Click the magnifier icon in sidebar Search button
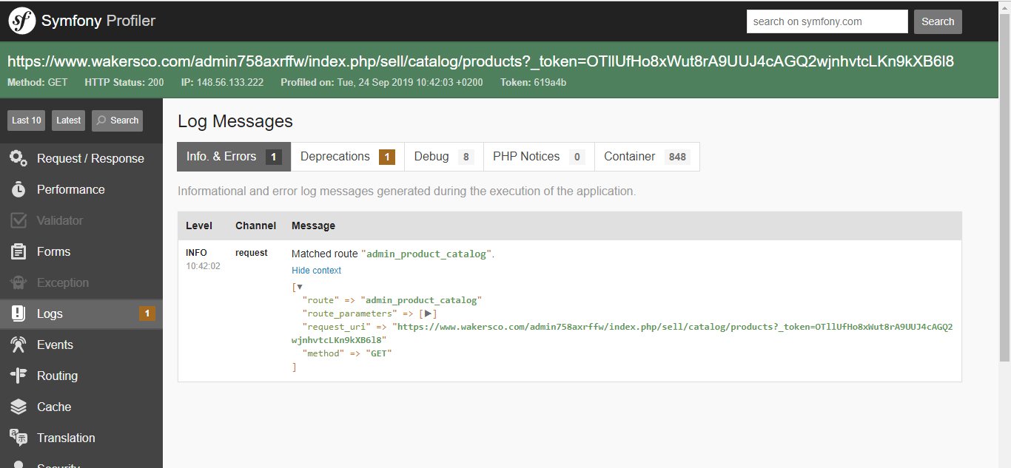Viewport: 1011px width, 468px height. click(101, 121)
